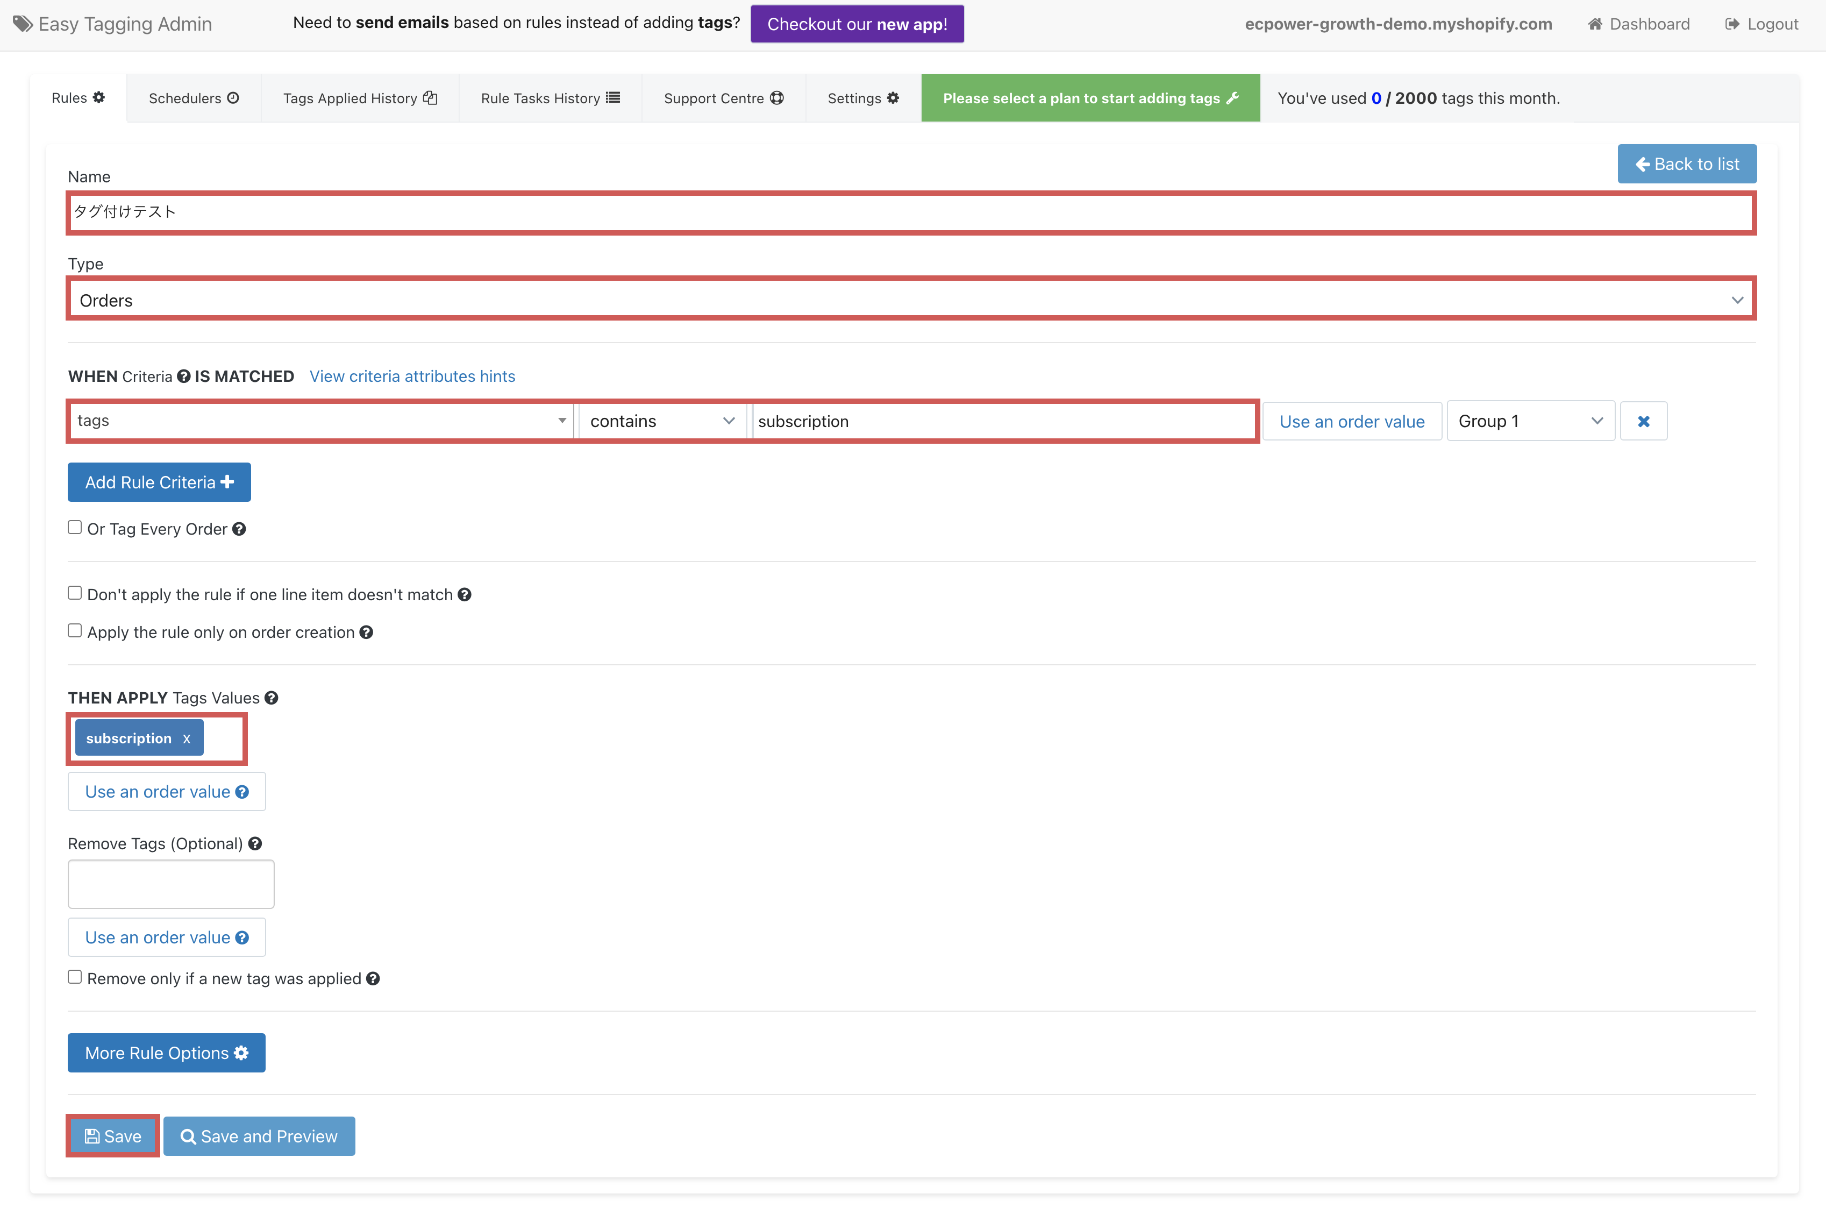Click the Dashboard home icon
Image resolution: width=1826 pixels, height=1208 pixels.
click(1595, 24)
